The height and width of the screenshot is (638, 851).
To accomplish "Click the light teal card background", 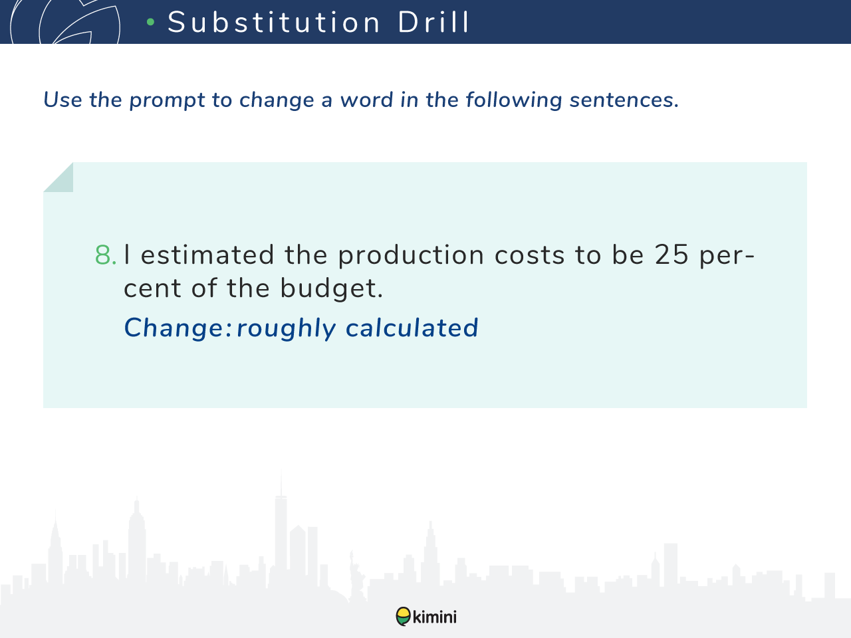I will (425, 285).
